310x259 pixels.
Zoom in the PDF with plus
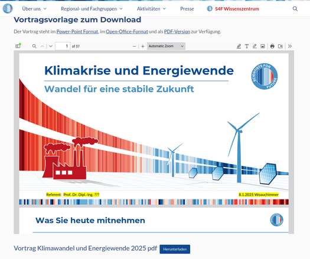pyautogui.click(x=143, y=46)
